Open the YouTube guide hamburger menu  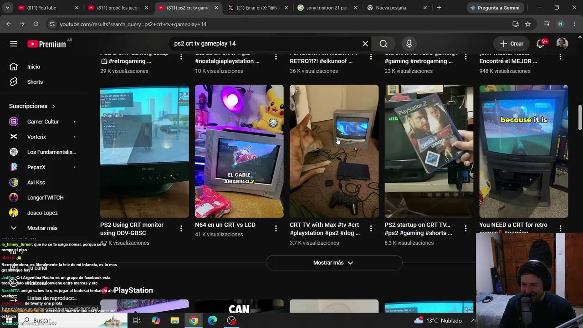(14, 44)
